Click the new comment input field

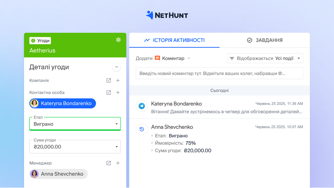(219, 74)
